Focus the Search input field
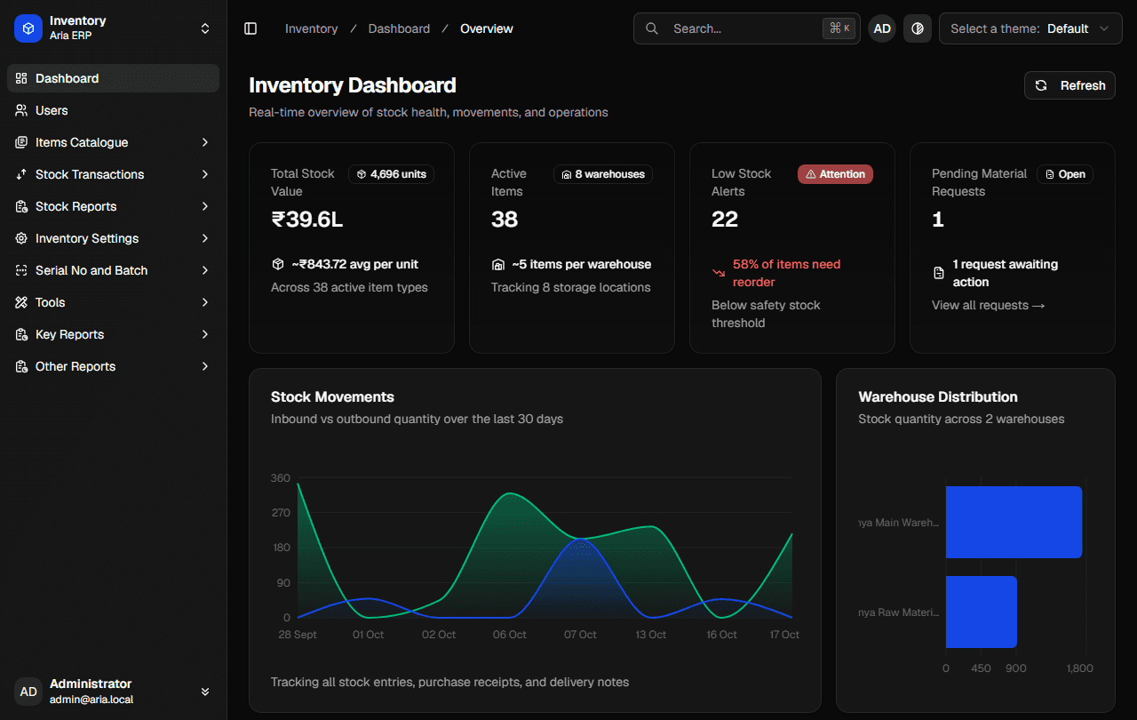Viewport: 1137px width, 720px height. [x=746, y=28]
